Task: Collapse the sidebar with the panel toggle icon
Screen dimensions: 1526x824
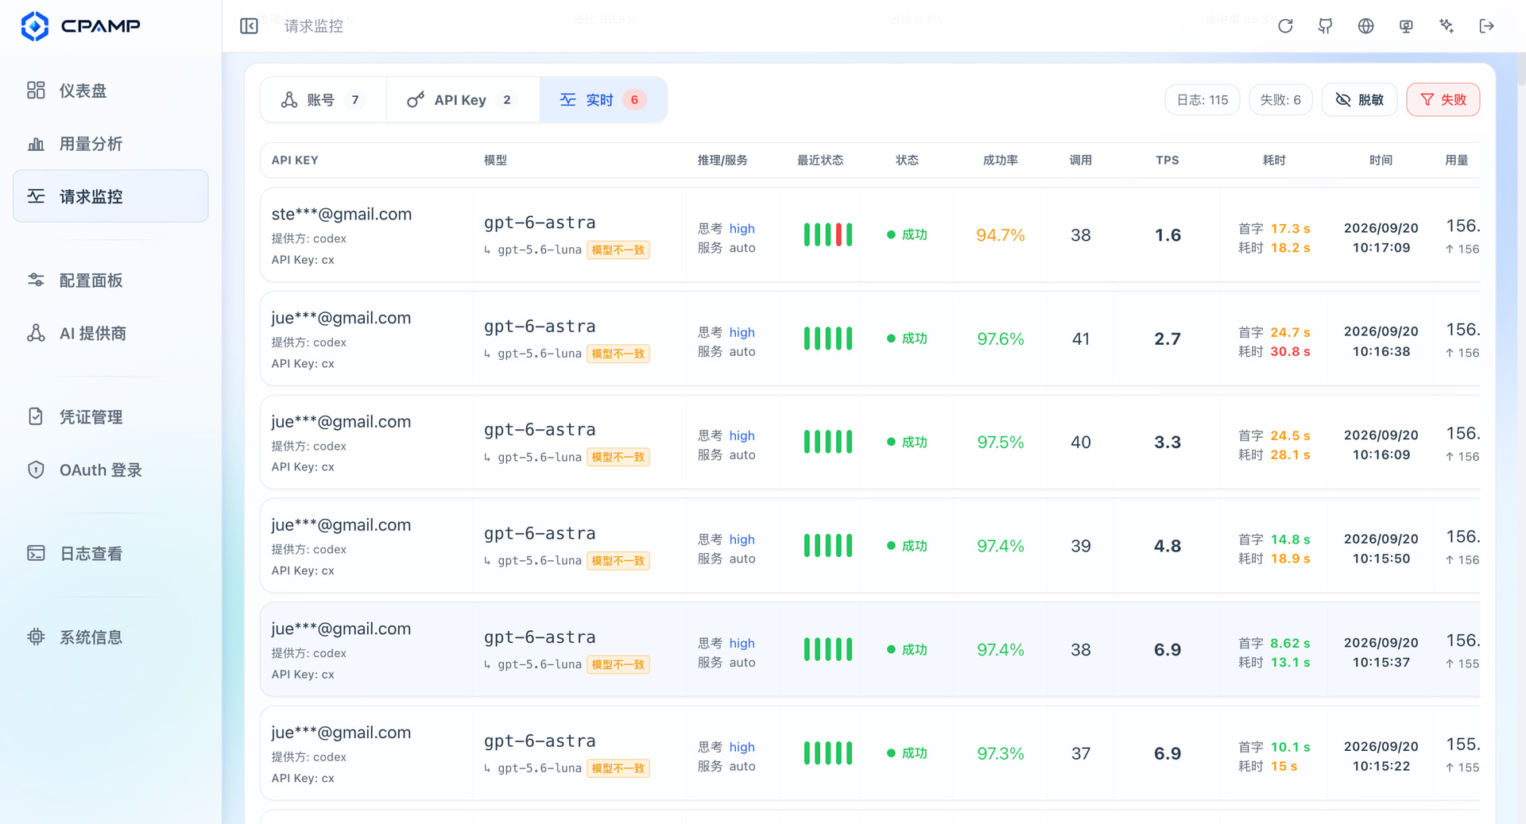Action: point(249,26)
